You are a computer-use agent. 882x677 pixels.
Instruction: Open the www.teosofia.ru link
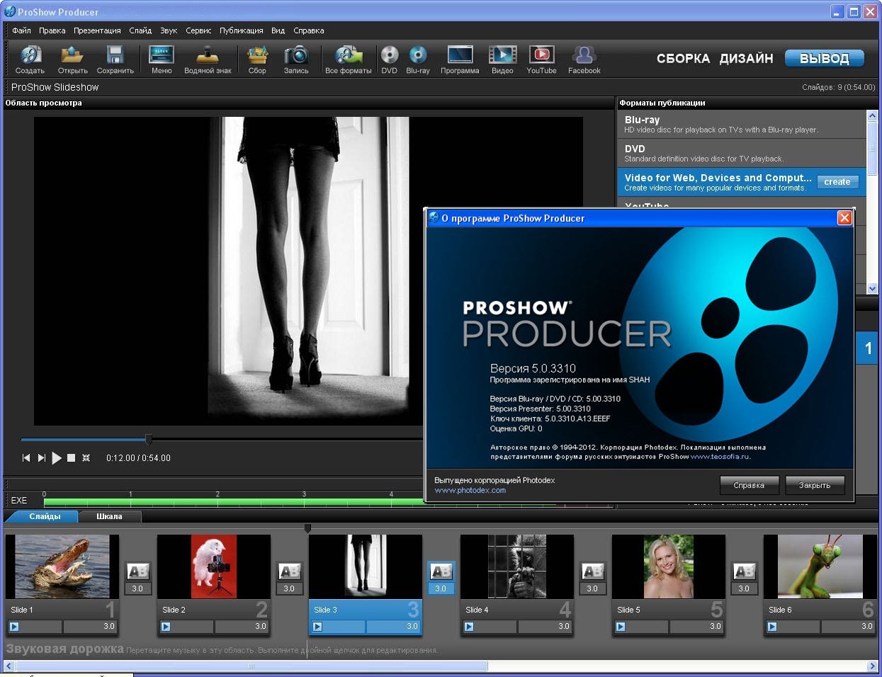click(720, 457)
